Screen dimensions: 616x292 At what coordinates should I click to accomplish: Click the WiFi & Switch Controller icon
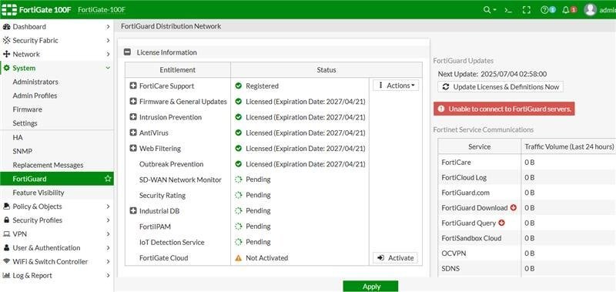[6, 262]
